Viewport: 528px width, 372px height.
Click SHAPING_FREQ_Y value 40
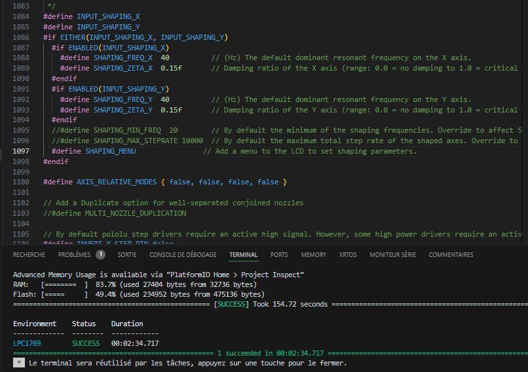165,99
